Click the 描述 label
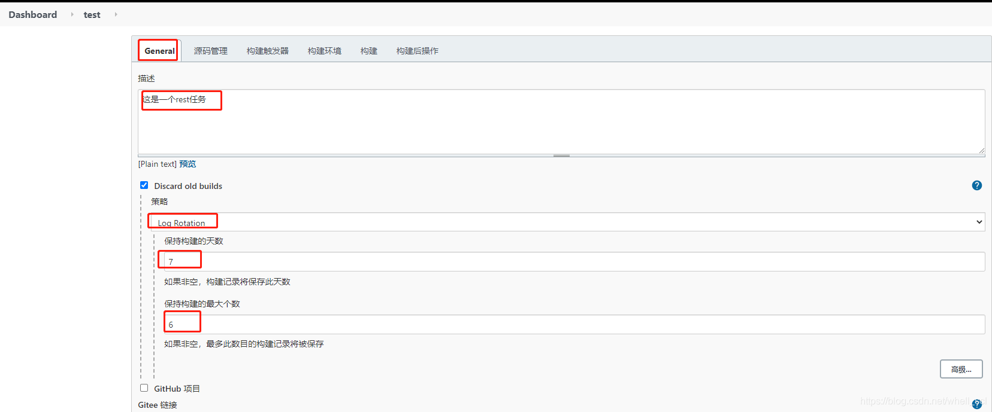Image resolution: width=992 pixels, height=412 pixels. (146, 78)
